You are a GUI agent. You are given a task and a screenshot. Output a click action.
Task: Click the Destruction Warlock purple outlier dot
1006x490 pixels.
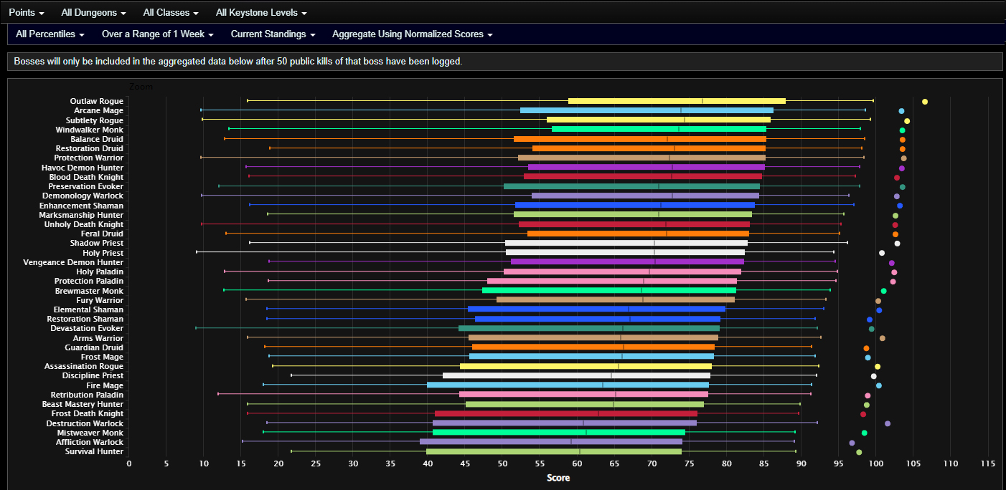pos(888,423)
